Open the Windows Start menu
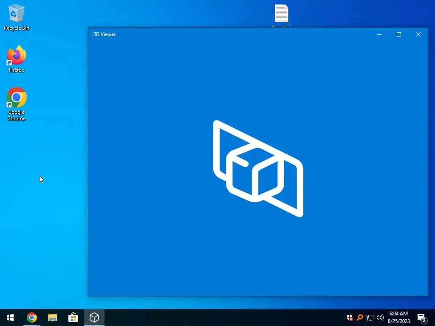The height and width of the screenshot is (326, 435). (10, 318)
